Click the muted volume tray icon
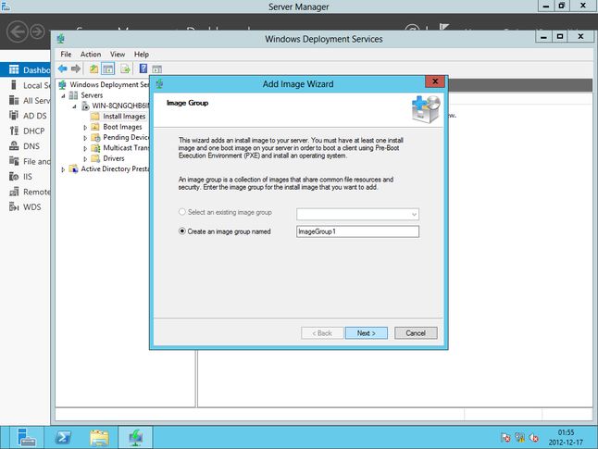 coord(534,438)
